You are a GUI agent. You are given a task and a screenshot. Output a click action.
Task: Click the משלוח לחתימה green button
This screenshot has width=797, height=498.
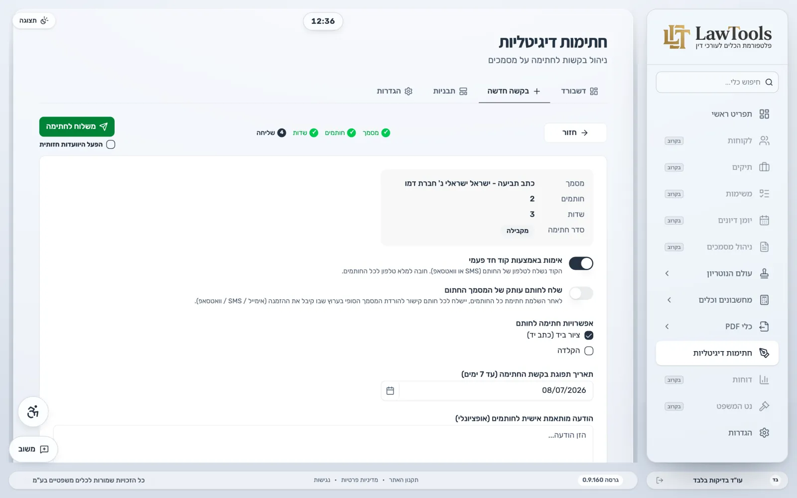pos(77,126)
